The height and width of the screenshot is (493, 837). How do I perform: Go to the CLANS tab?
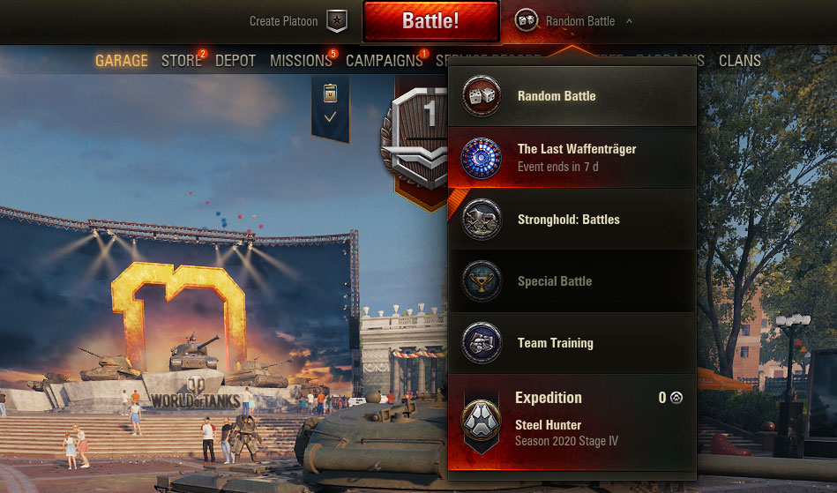coord(739,60)
